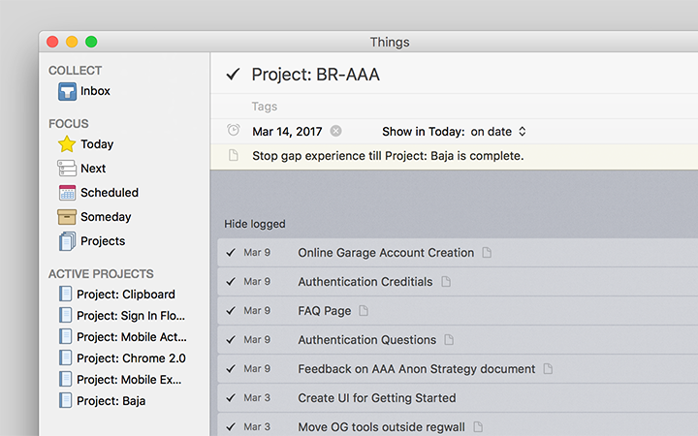This screenshot has height=436, width=698.
Task: Click Mar 3 date on Create UI row
Action: coord(257,398)
